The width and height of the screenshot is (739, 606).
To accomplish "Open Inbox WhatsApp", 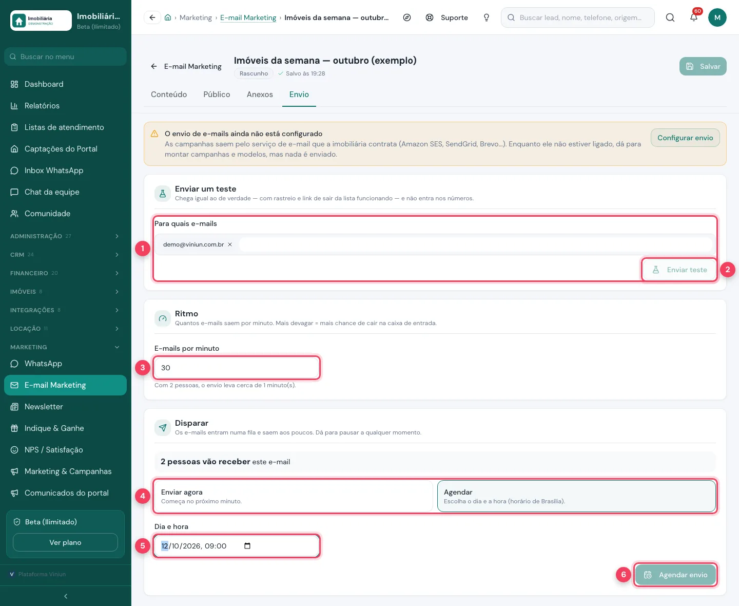I will (65, 171).
